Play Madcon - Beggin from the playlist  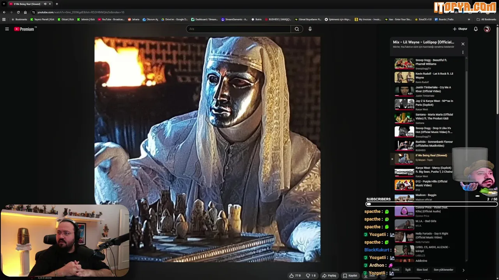(x=428, y=197)
